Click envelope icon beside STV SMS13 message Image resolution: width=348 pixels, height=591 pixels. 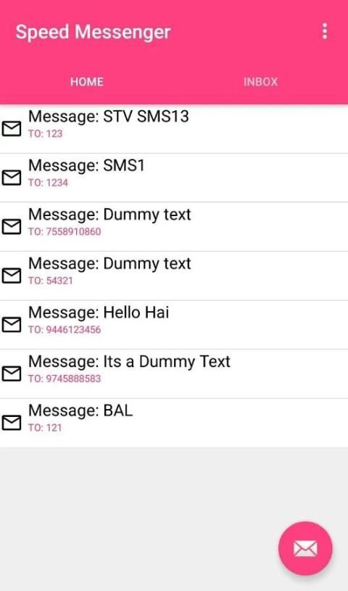point(12,128)
